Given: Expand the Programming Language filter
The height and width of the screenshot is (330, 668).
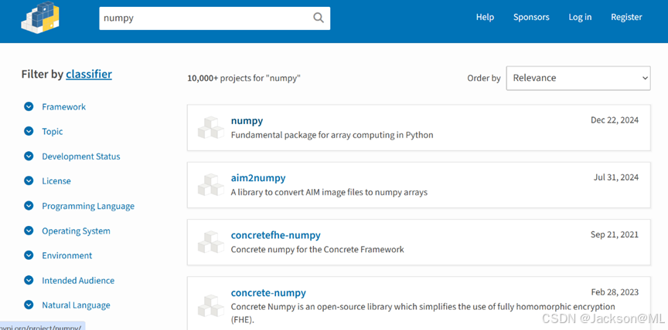Looking at the screenshot, I should pyautogui.click(x=87, y=206).
